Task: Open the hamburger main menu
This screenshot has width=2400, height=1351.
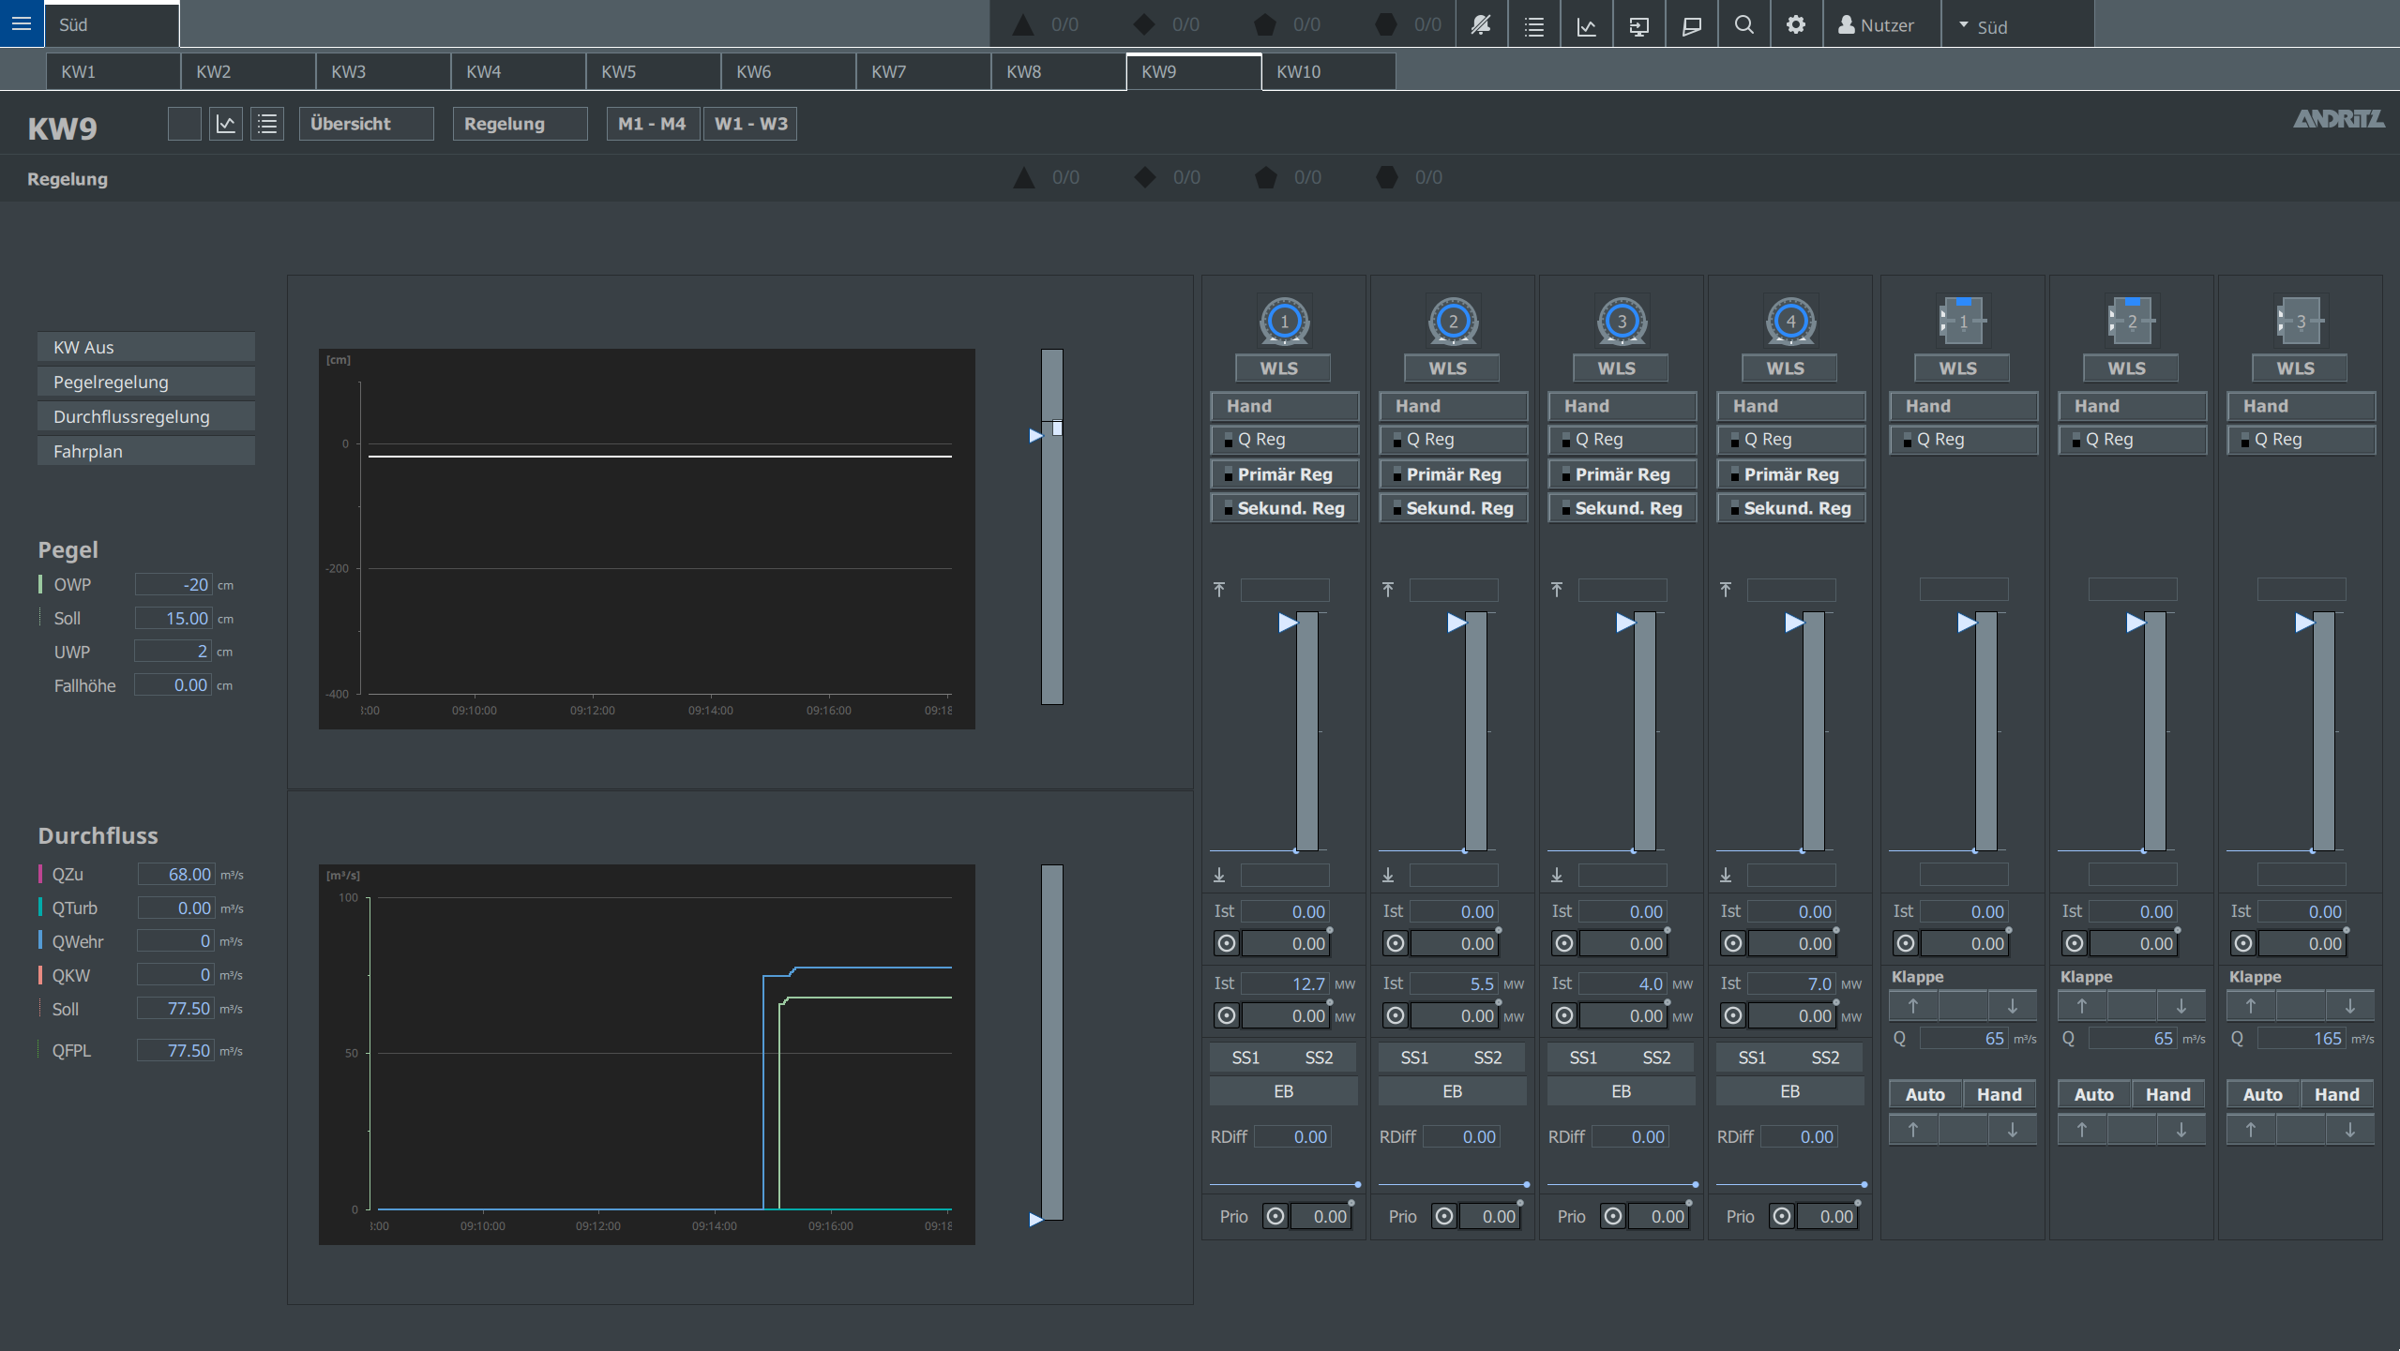Action: [22, 23]
